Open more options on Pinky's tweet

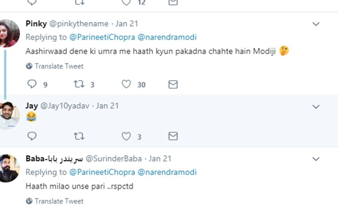click(x=316, y=24)
